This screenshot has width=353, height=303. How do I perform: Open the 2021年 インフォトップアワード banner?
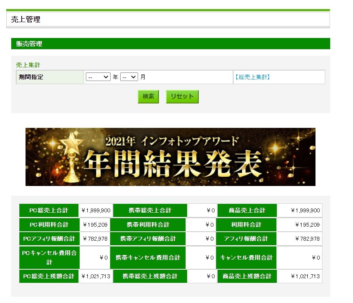[x=170, y=157]
